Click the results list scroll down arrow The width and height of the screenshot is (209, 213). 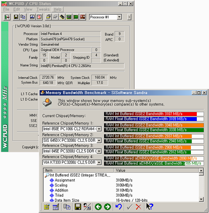point(201,199)
